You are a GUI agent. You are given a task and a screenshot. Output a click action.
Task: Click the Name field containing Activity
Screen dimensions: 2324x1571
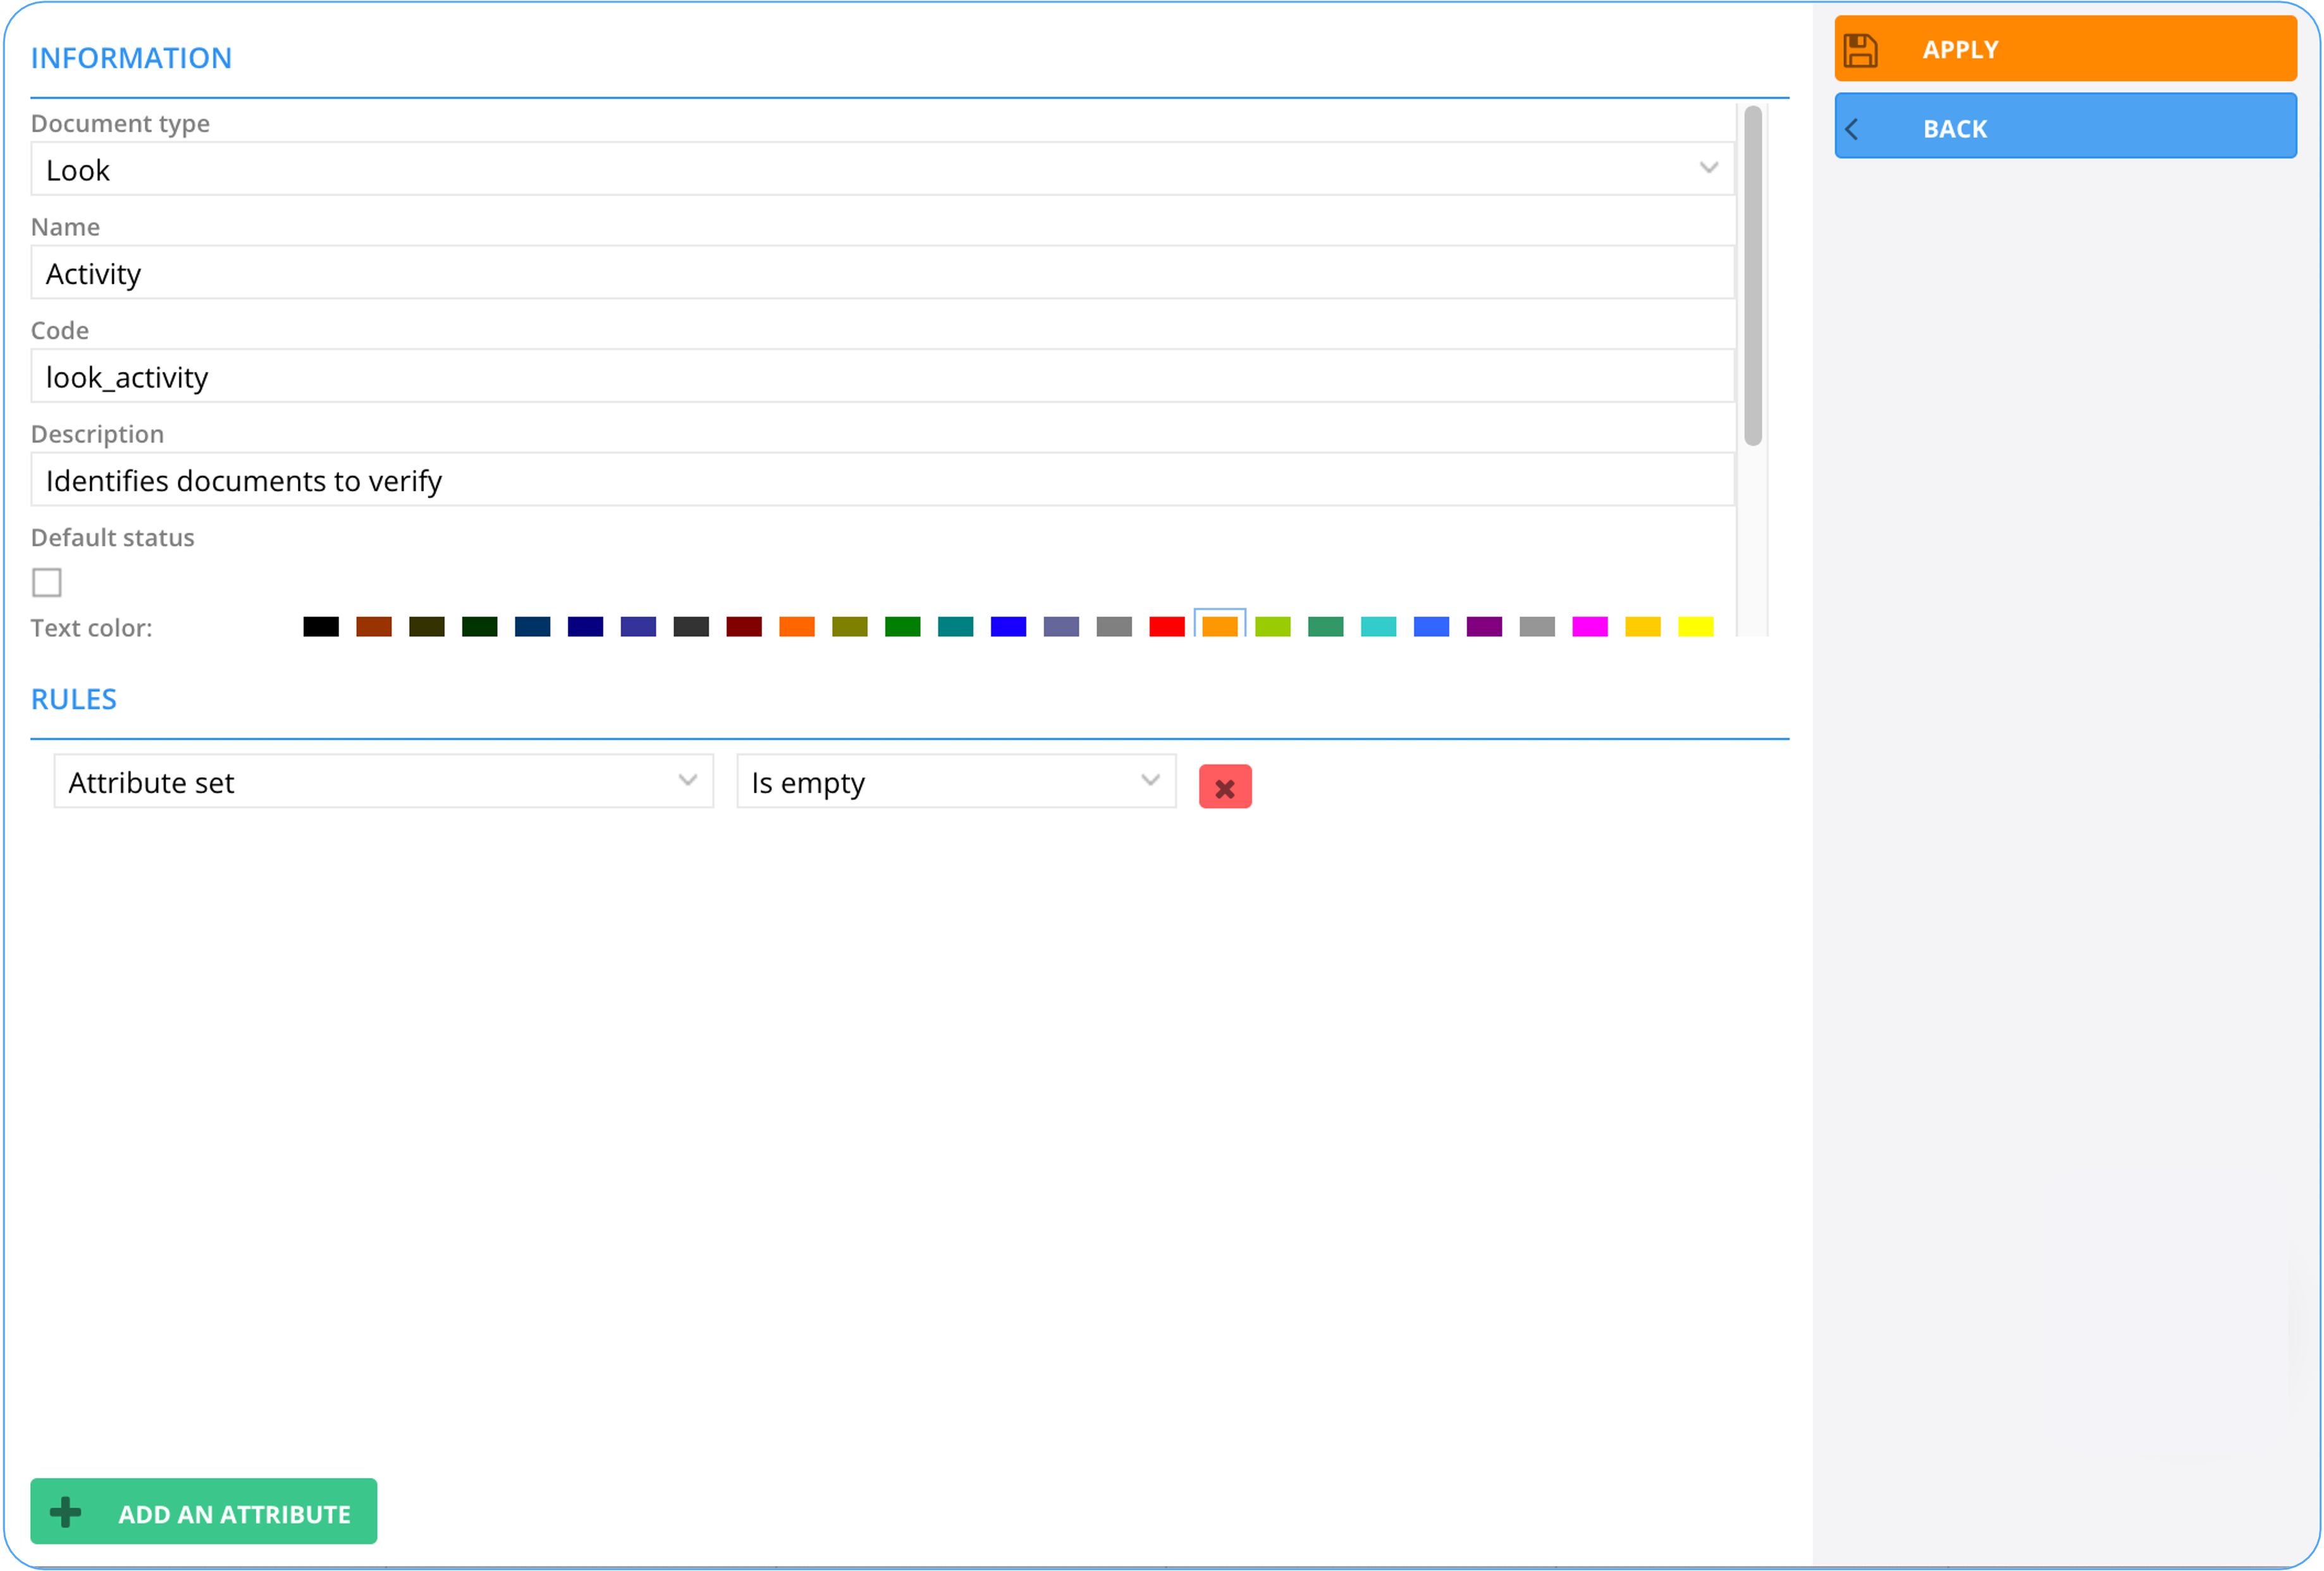pos(882,273)
